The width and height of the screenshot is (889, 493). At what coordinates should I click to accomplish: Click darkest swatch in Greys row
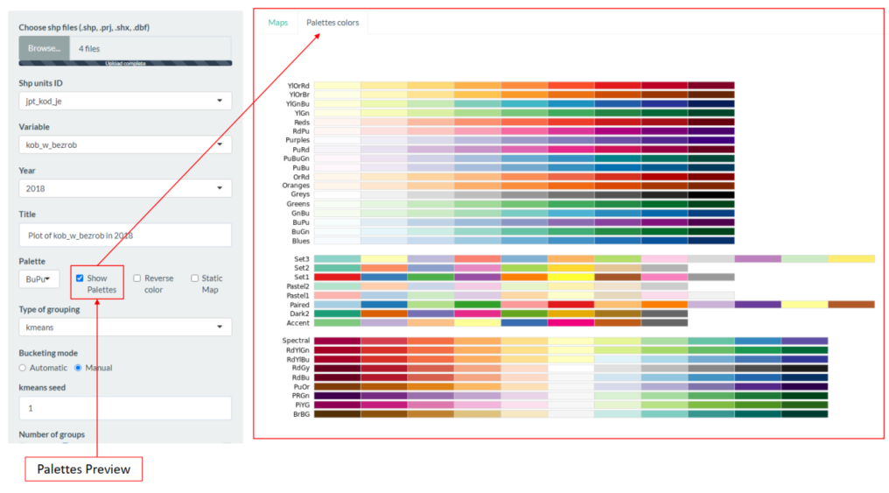(x=711, y=194)
